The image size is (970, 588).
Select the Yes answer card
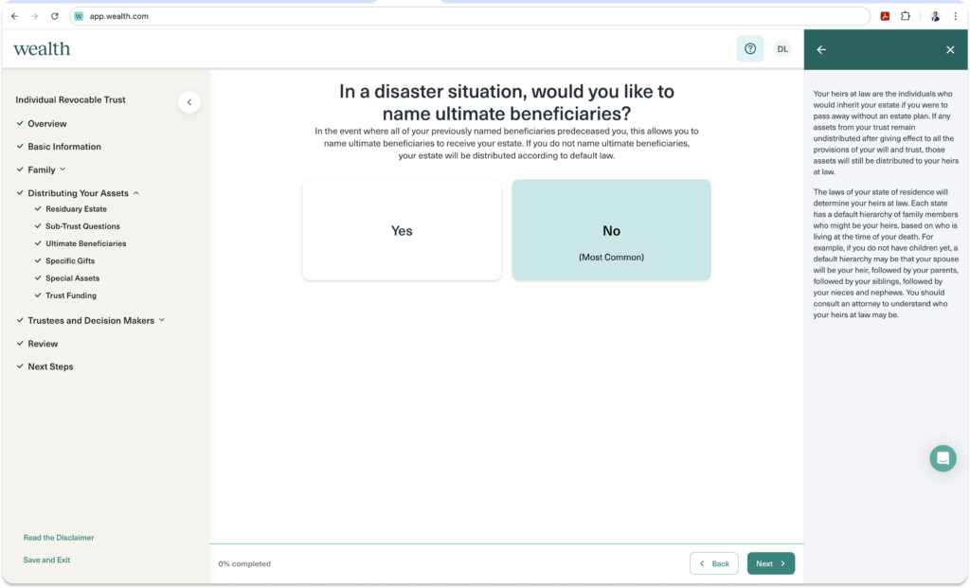[402, 229]
